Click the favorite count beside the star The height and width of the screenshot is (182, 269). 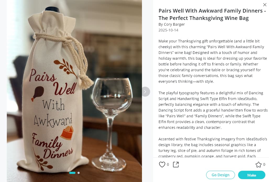[264, 164]
